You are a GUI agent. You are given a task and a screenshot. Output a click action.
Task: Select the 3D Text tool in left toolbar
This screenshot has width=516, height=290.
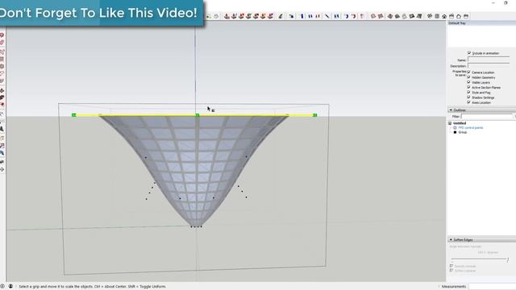(2, 129)
